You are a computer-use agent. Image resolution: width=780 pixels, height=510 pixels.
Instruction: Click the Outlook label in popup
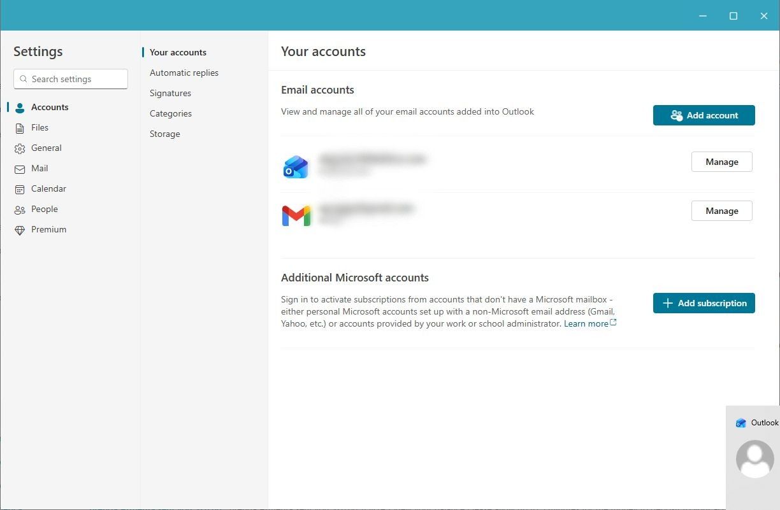click(765, 423)
